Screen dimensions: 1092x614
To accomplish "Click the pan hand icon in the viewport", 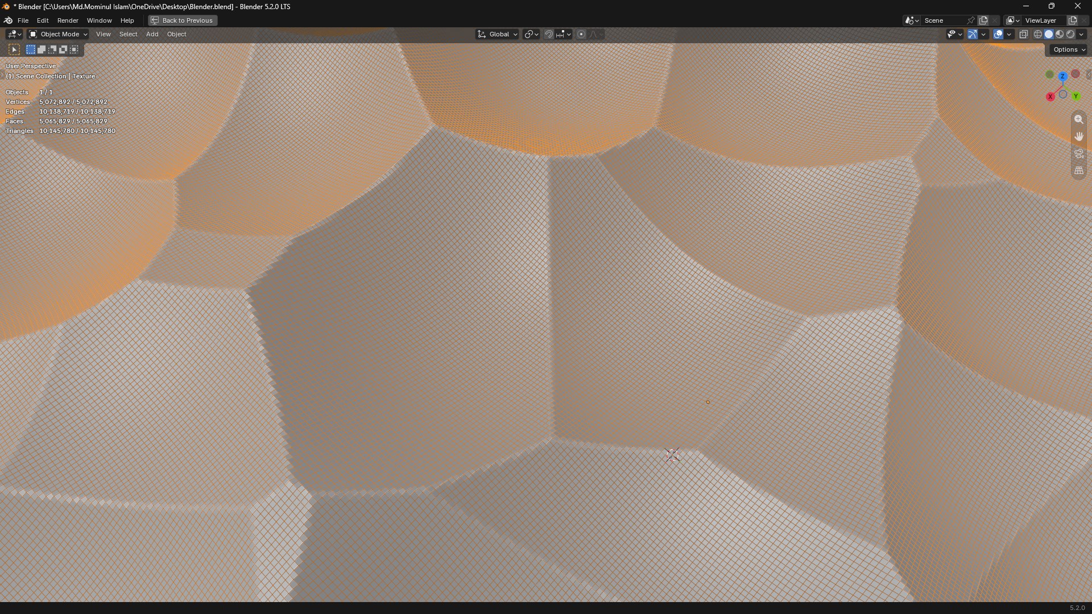I will click(1079, 136).
